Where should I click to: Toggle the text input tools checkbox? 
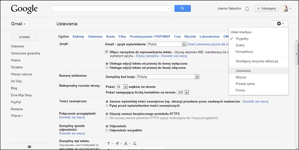(x=107, y=52)
